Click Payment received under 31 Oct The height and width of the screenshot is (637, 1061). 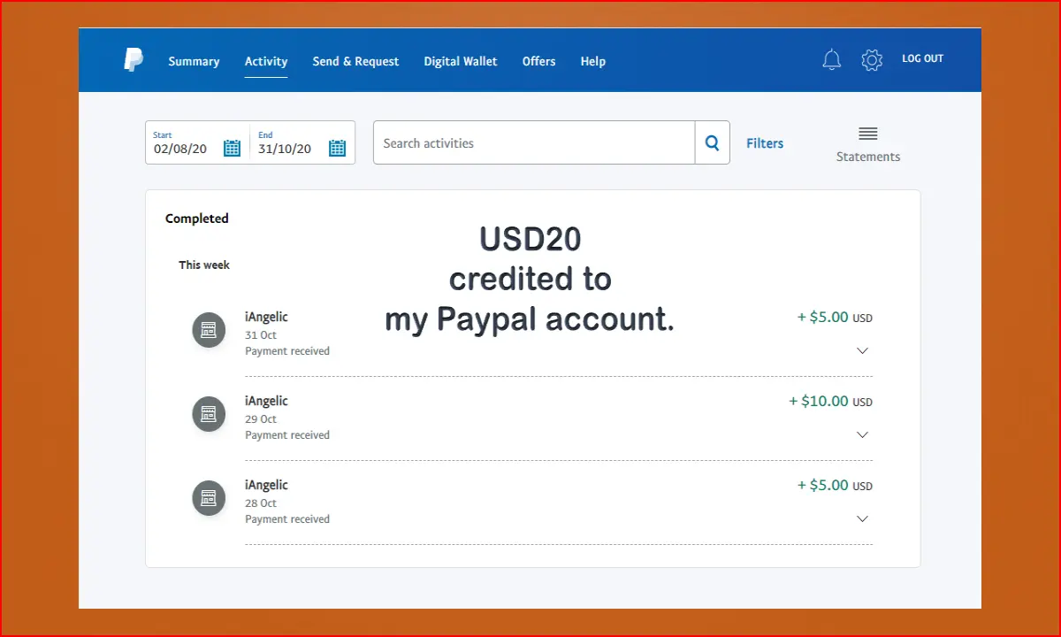pyautogui.click(x=287, y=351)
